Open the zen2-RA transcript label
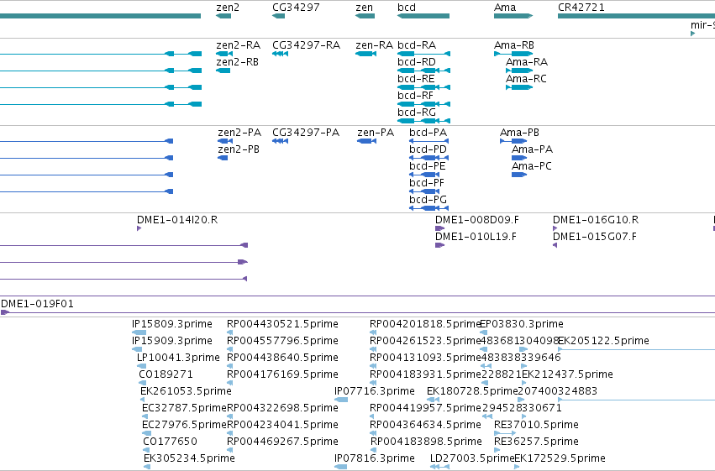Viewport: 715px width, 471px height. (x=238, y=45)
